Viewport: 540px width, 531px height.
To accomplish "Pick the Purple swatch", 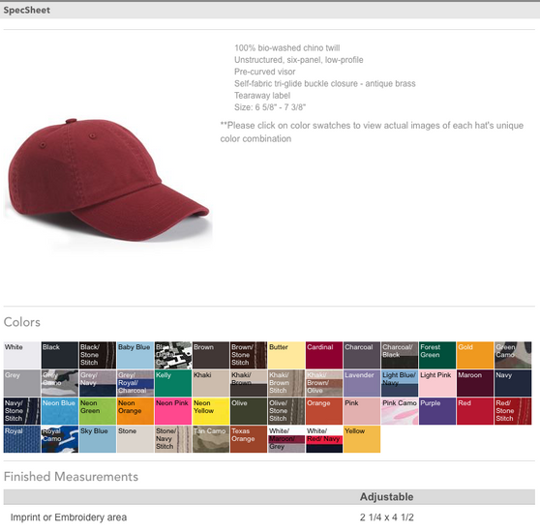I will pos(437,411).
